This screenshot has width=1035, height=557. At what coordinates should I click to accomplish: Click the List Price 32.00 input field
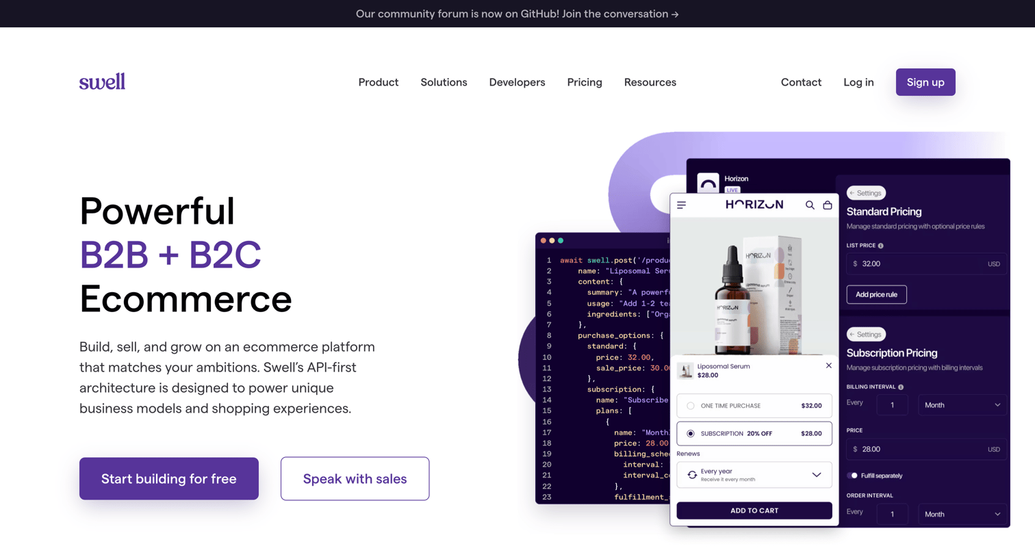926,264
